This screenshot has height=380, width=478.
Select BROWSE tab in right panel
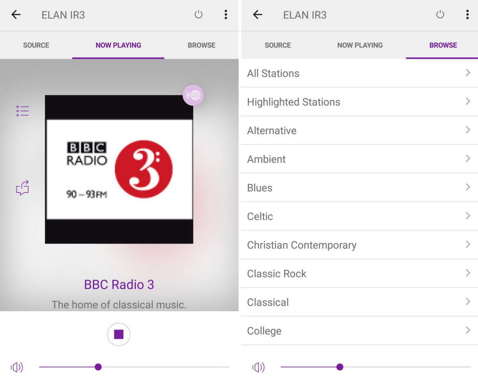coord(443,45)
